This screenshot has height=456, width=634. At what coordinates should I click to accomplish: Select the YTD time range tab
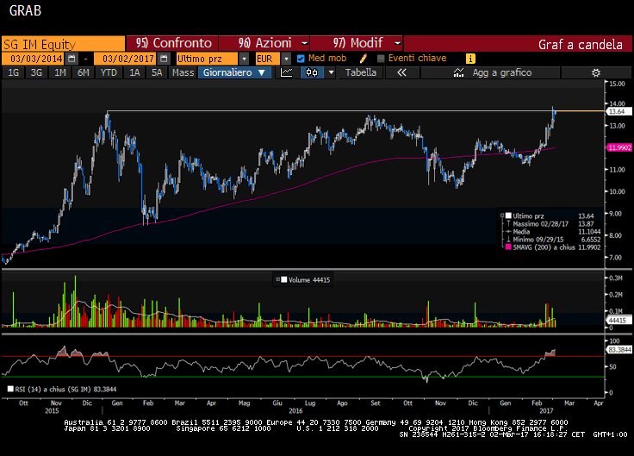pyautogui.click(x=109, y=73)
